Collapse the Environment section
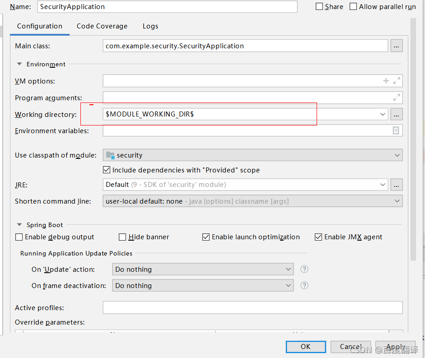 (x=19, y=64)
